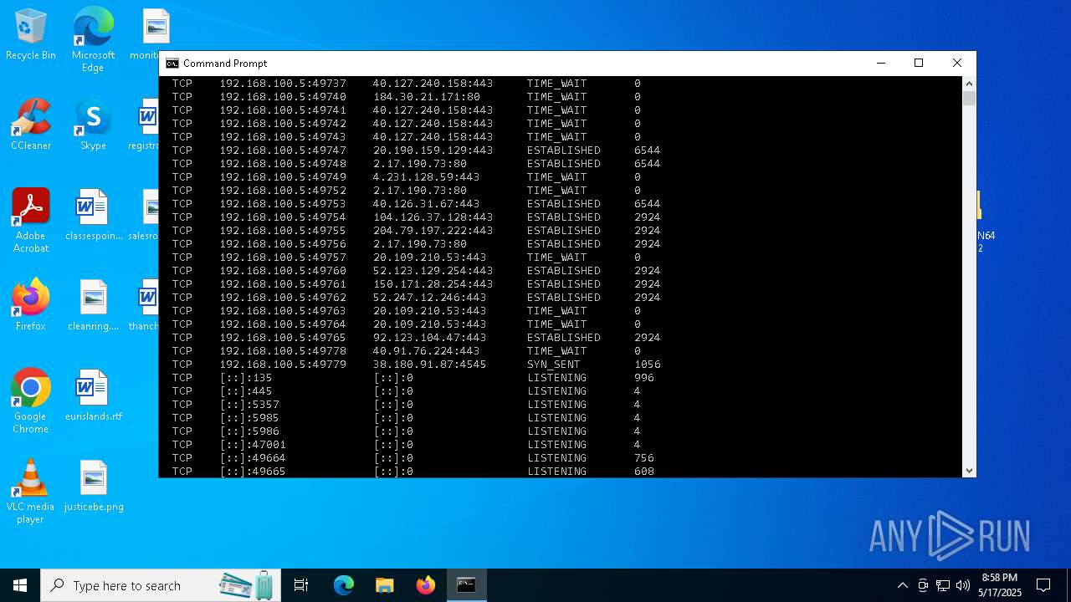This screenshot has height=602, width=1071.
Task: Close the Command Prompt window
Action: click(x=957, y=64)
